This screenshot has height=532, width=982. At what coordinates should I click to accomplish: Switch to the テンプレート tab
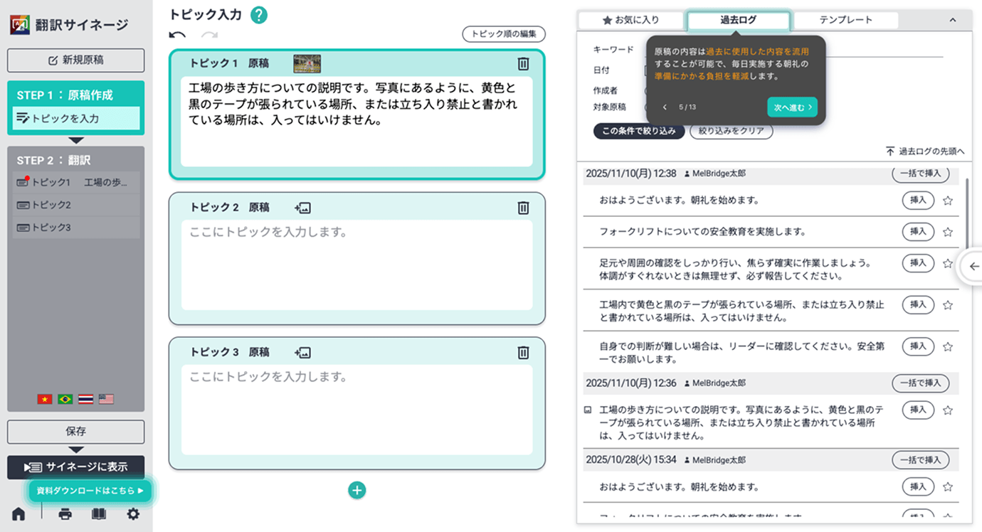[x=845, y=20]
